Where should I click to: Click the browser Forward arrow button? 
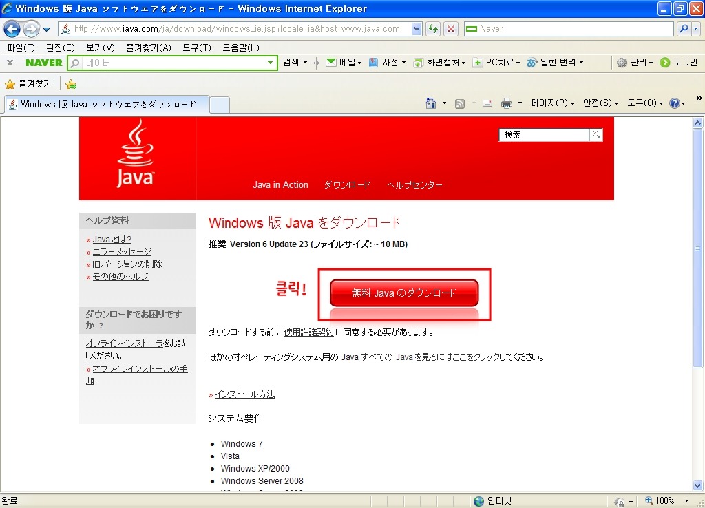point(31,29)
